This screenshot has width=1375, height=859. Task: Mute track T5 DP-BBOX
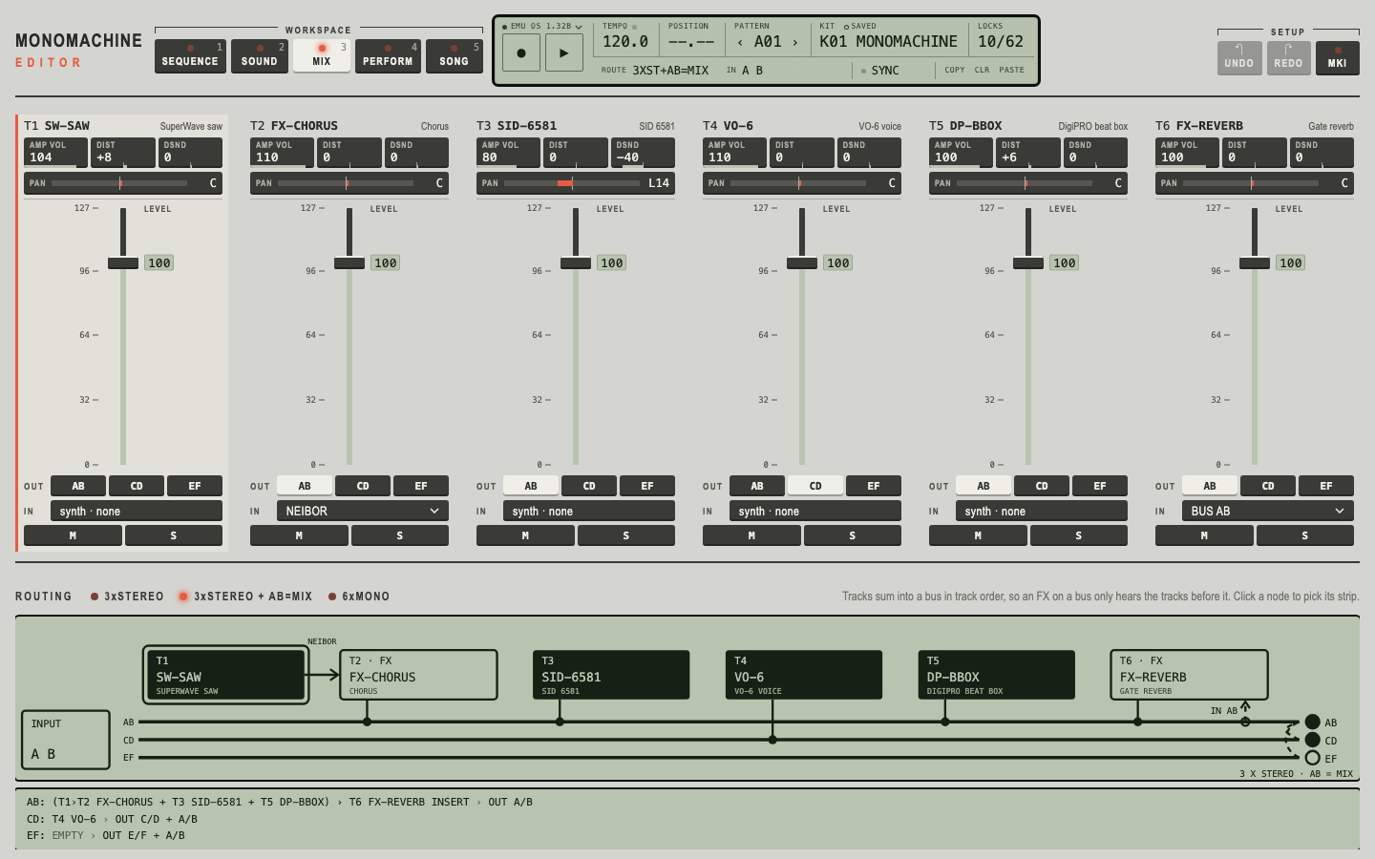pyautogui.click(x=978, y=535)
